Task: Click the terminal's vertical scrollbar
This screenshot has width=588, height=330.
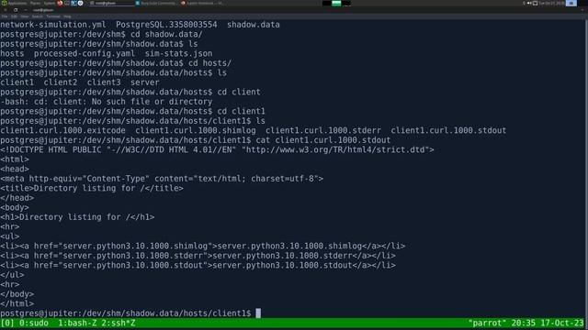Action: [585, 169]
